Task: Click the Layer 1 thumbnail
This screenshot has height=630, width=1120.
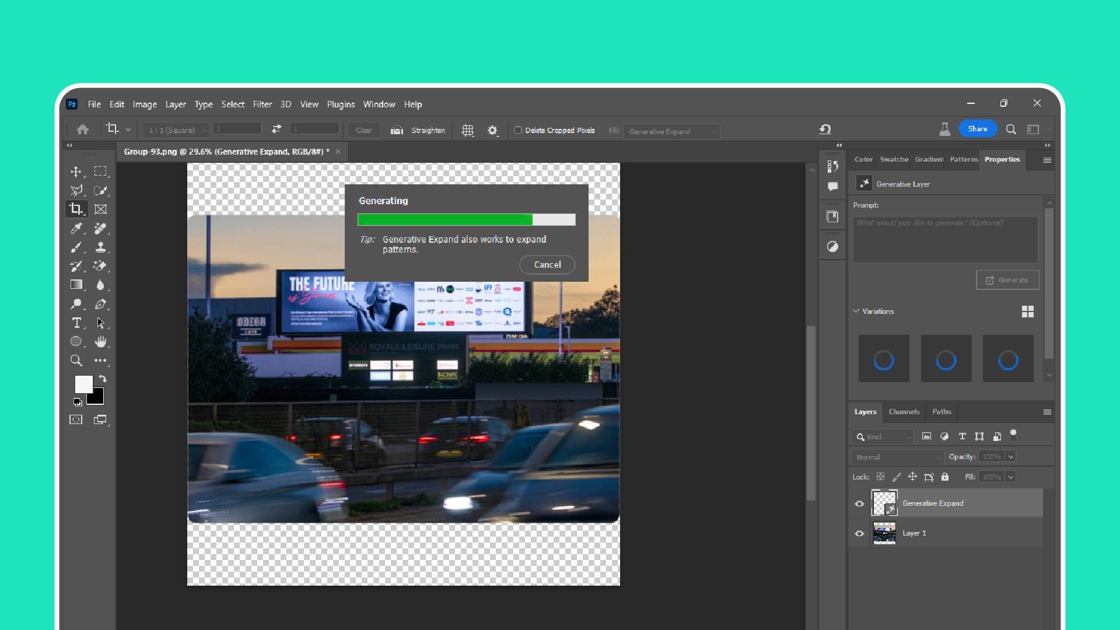Action: 883,533
